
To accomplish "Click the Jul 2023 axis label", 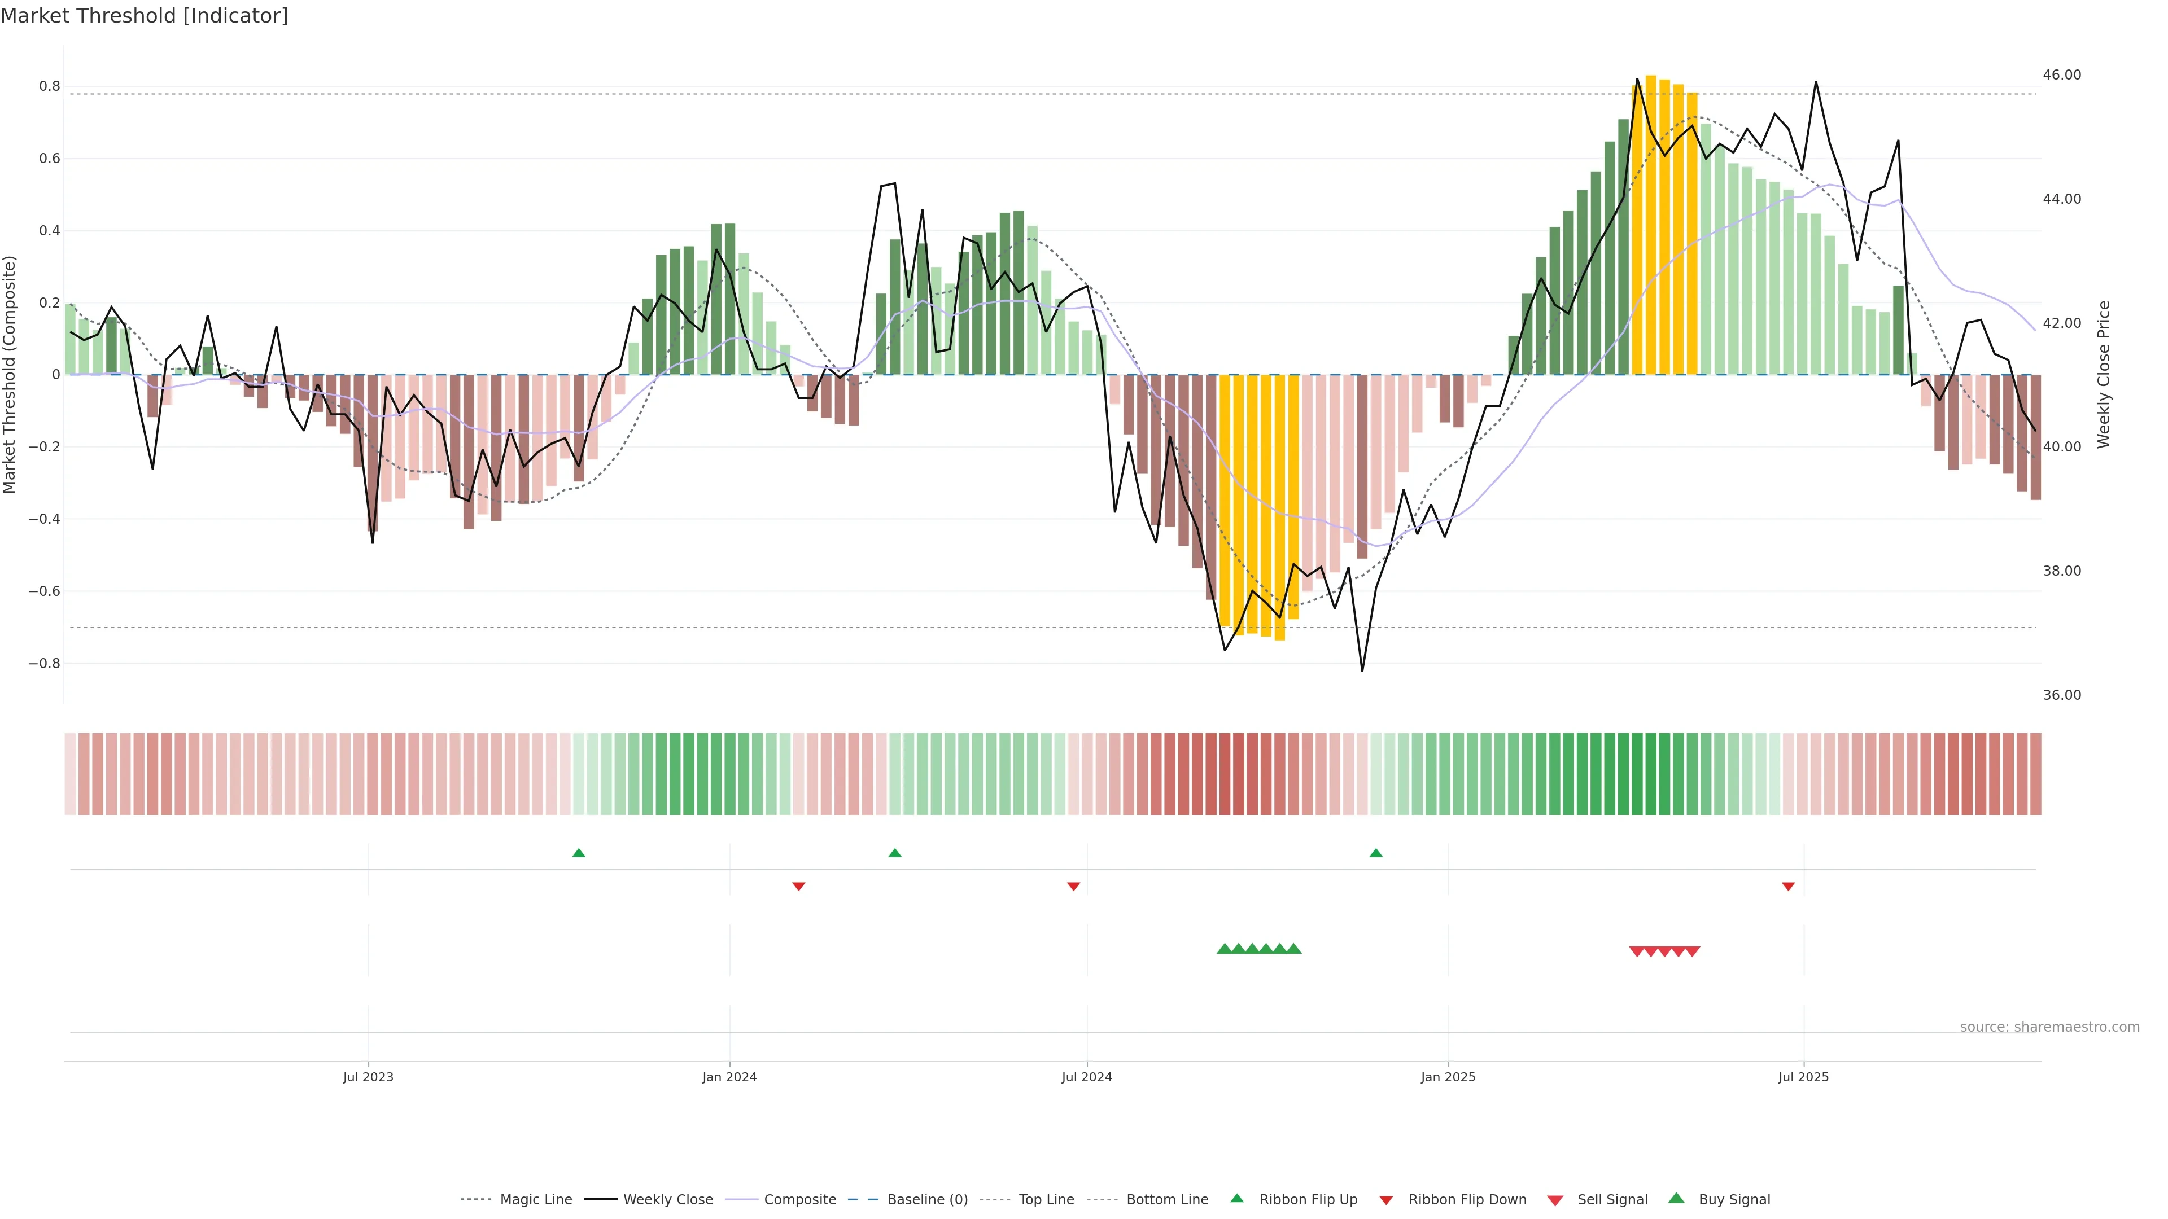I will [x=368, y=1077].
